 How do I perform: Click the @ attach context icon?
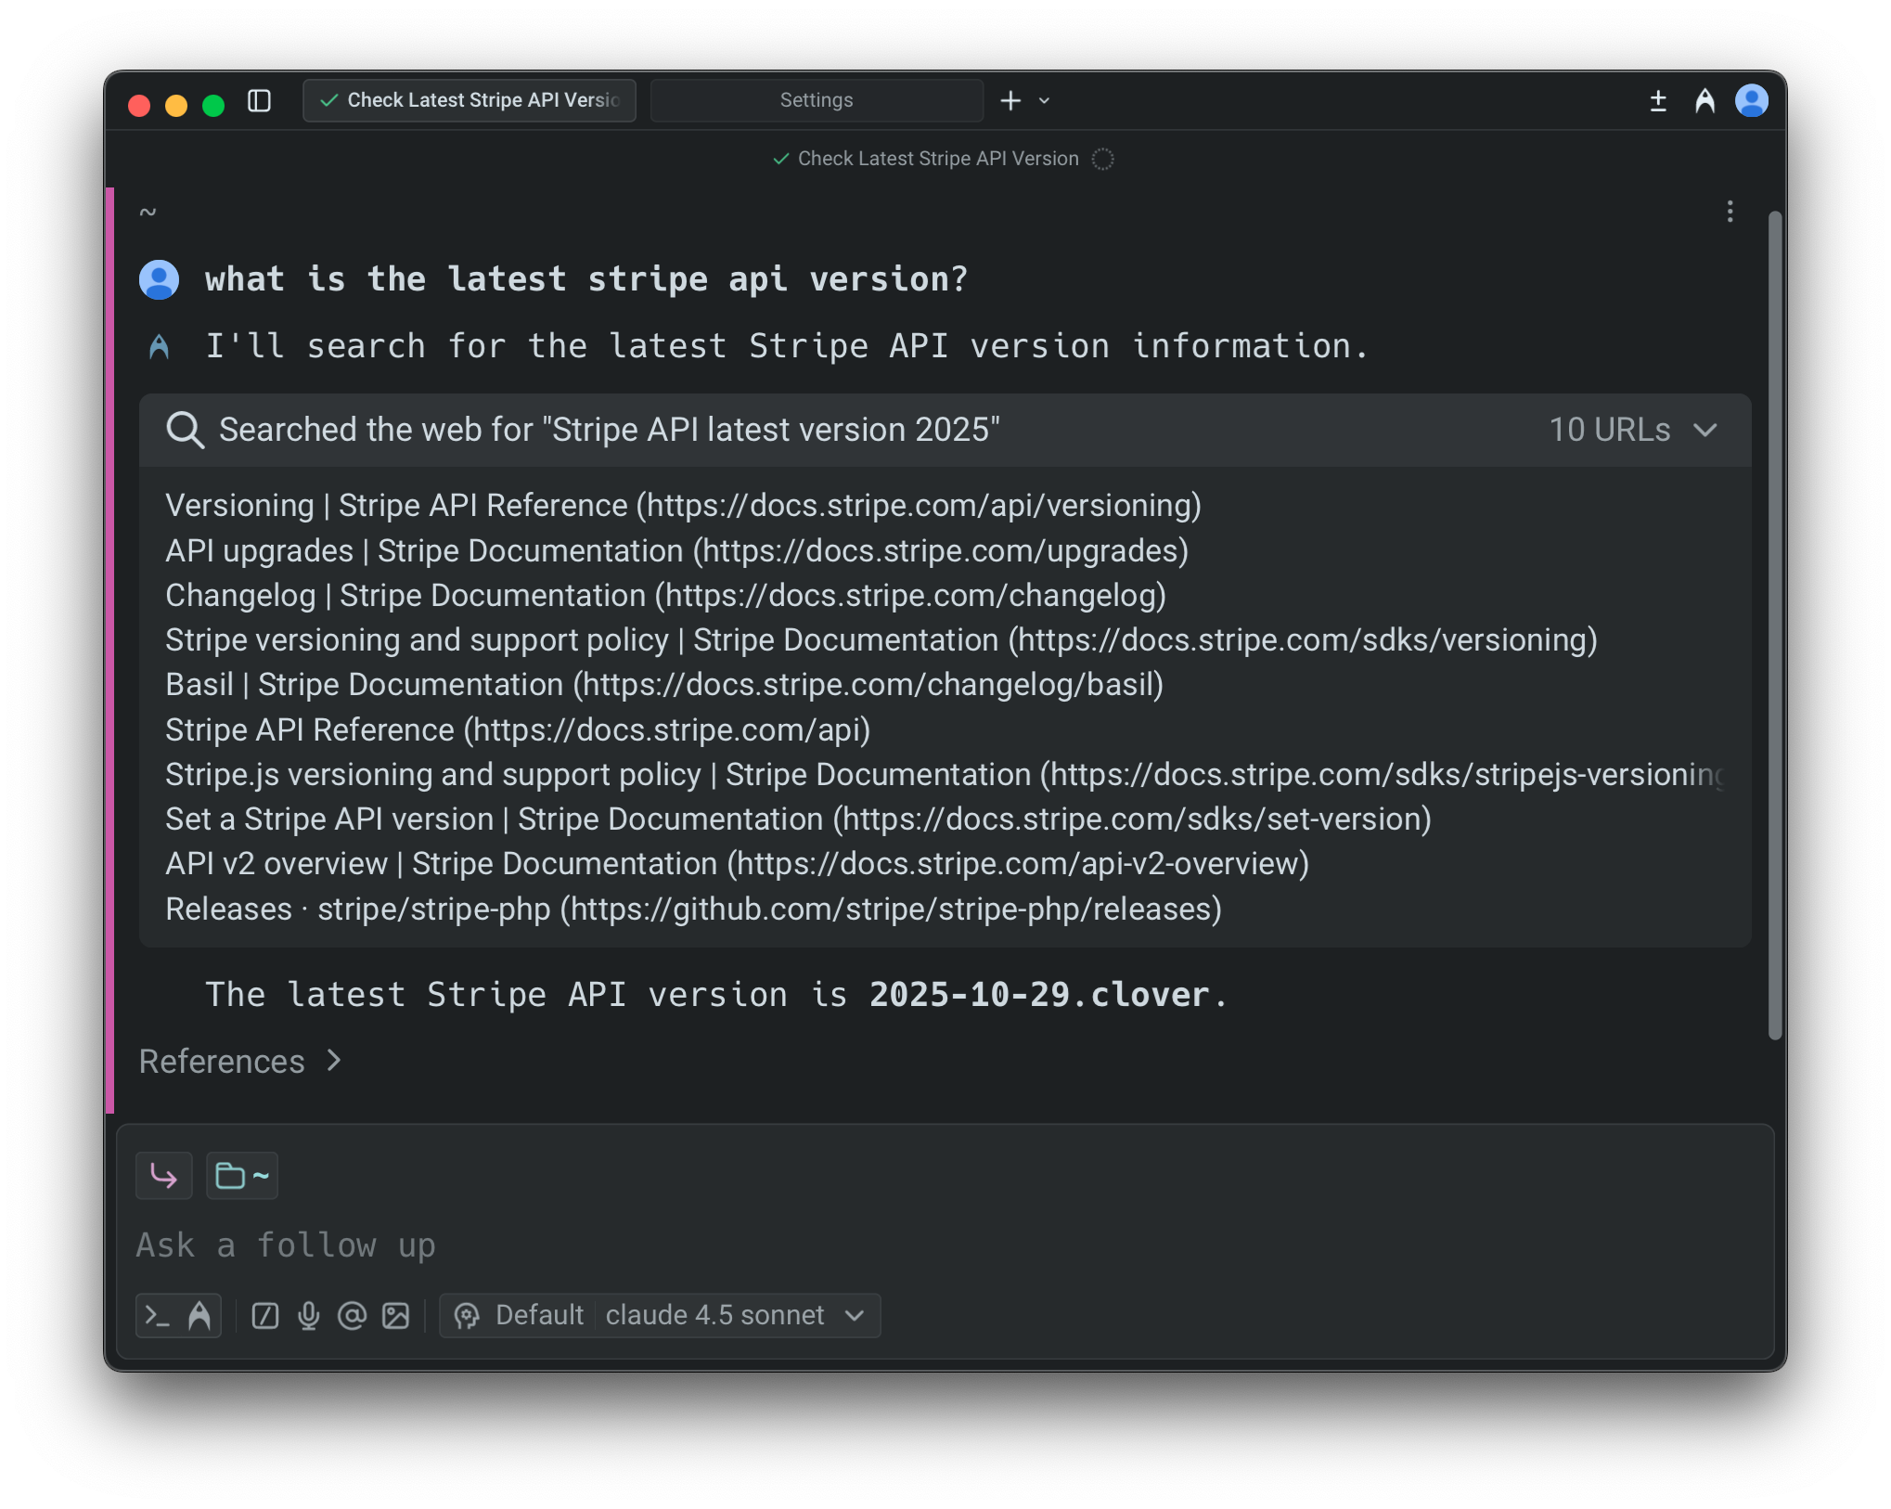coord(352,1316)
